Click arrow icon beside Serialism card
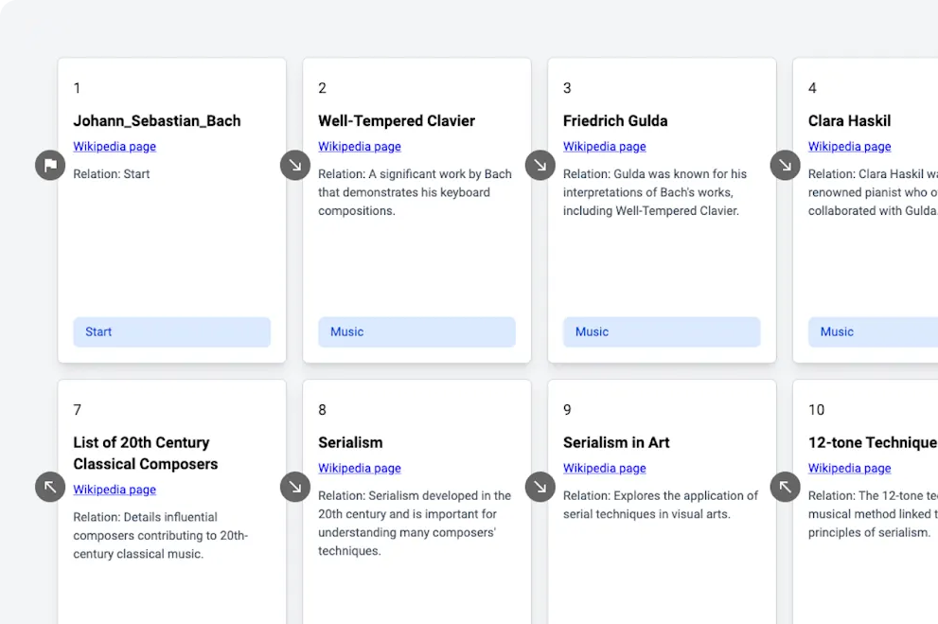This screenshot has height=624, width=938. 295,488
